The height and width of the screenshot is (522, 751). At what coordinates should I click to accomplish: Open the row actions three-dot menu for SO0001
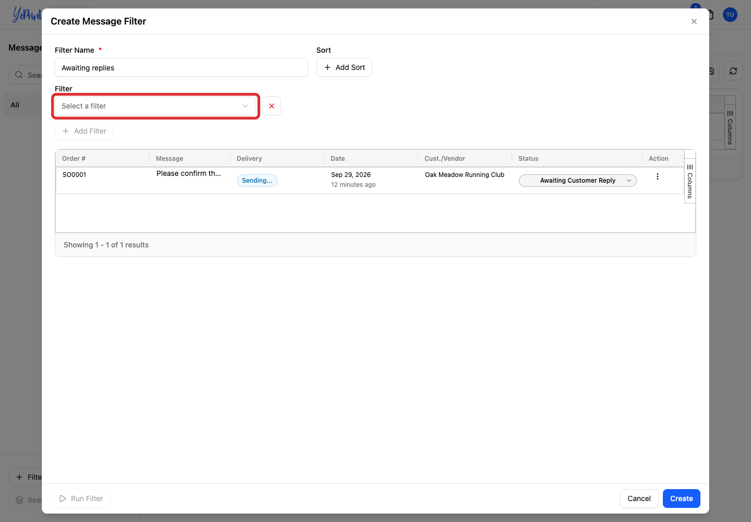click(x=657, y=176)
